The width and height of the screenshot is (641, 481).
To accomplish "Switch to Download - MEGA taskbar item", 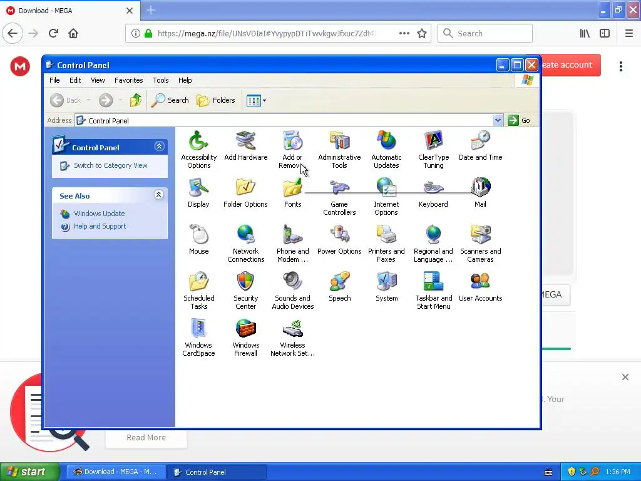I will (116, 472).
